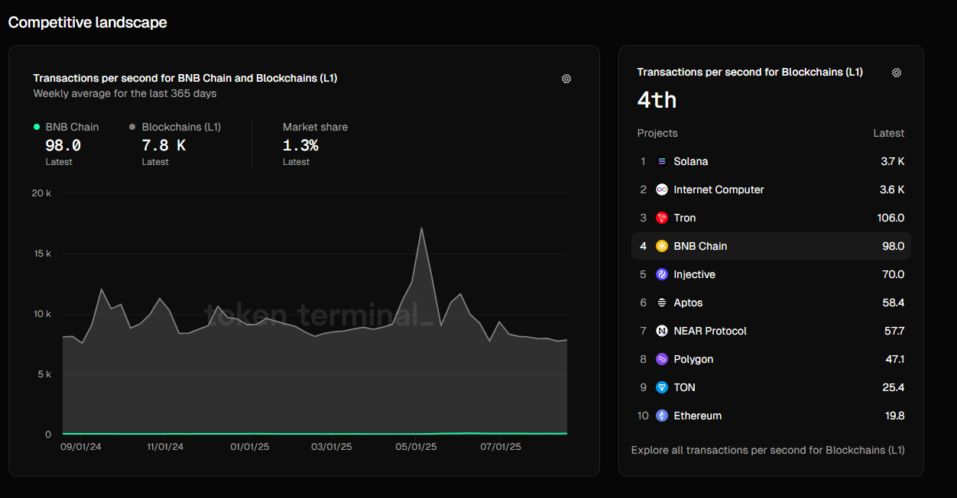The image size is (957, 498).
Task: Click TON's 25.4 value
Action: (x=894, y=387)
